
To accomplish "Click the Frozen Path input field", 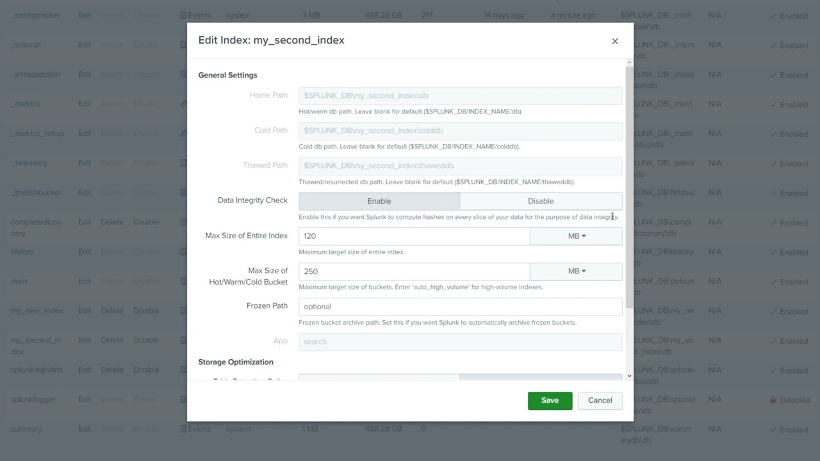I will point(460,307).
